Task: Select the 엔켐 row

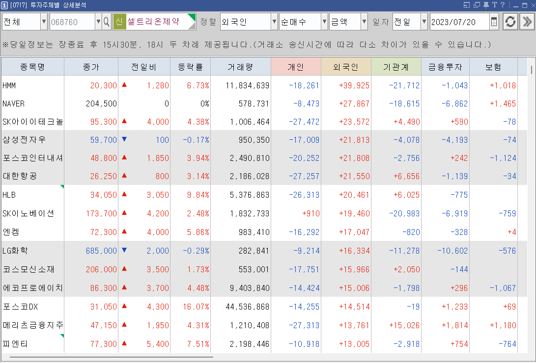Action: [x=264, y=232]
